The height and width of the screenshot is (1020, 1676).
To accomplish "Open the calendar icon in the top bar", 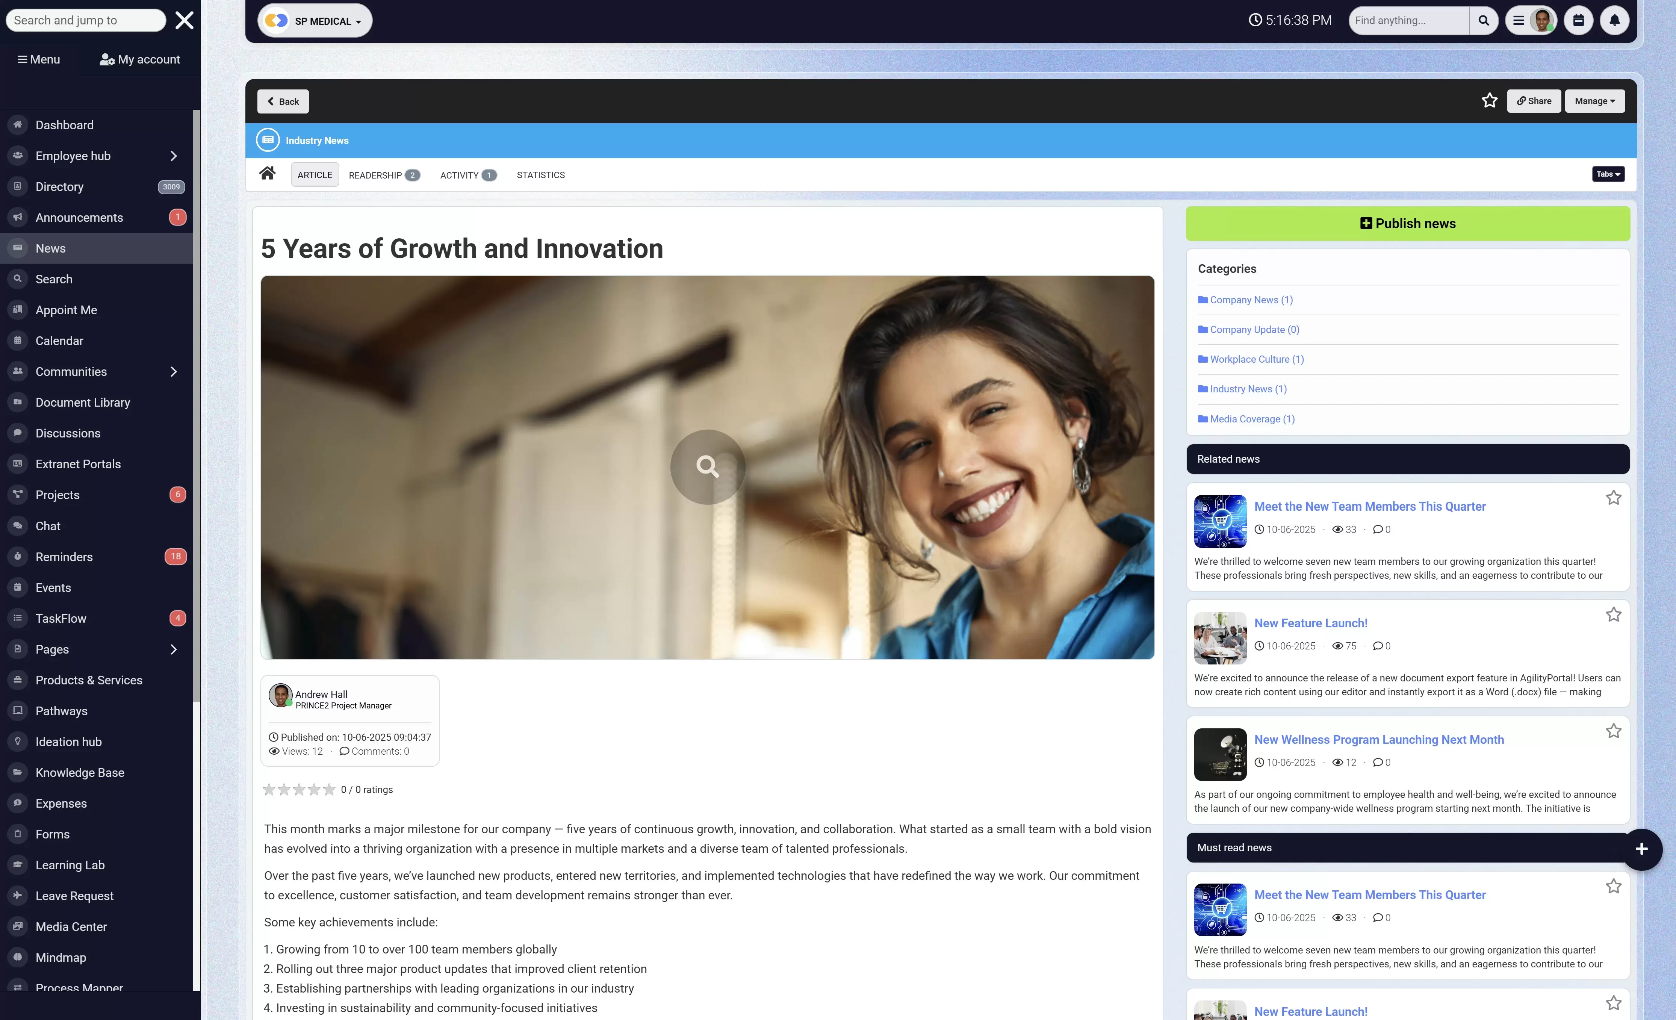I will [1579, 20].
